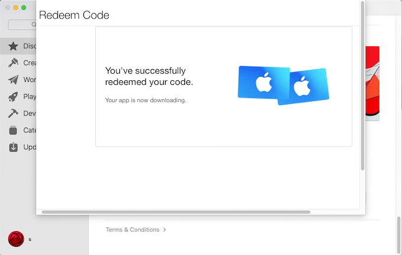The width and height of the screenshot is (402, 255).
Task: Click the main window's scrollbar at right edge
Action: pos(398,235)
